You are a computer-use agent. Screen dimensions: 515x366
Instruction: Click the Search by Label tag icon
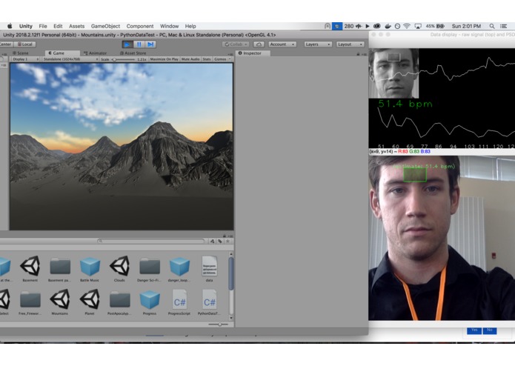pyautogui.click(x=220, y=242)
